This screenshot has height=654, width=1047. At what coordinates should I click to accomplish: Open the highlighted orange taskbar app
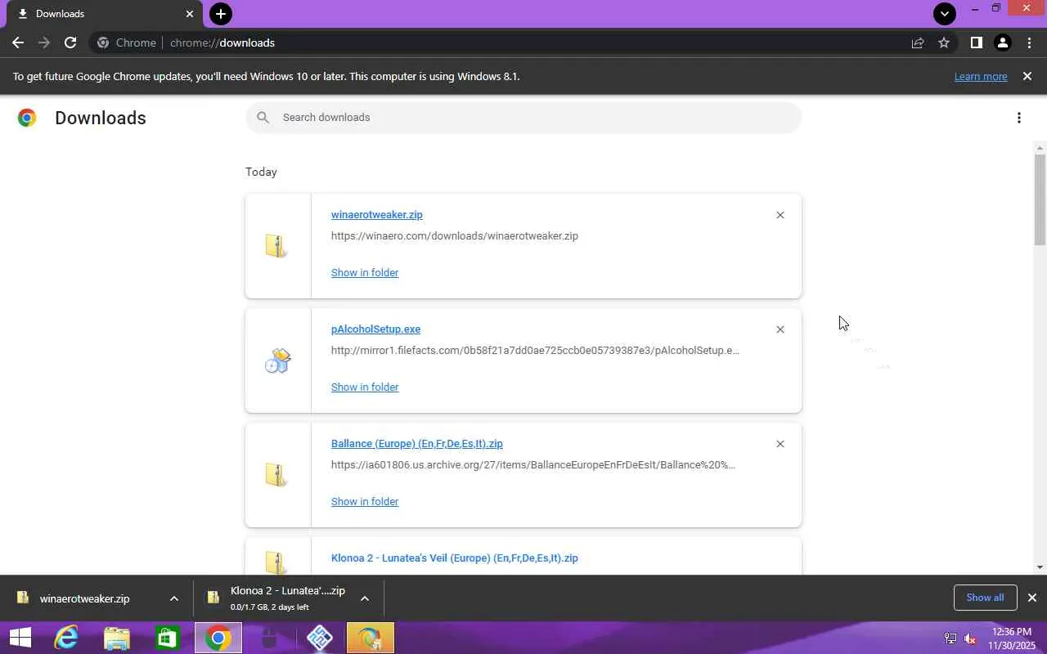click(x=371, y=638)
